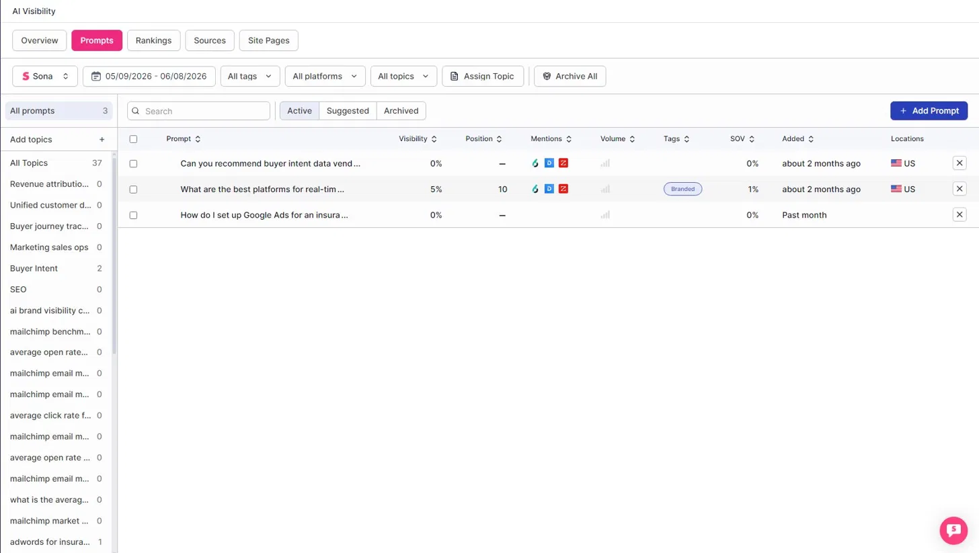Toggle the select-all prompts checkbox
The width and height of the screenshot is (979, 553).
point(133,139)
